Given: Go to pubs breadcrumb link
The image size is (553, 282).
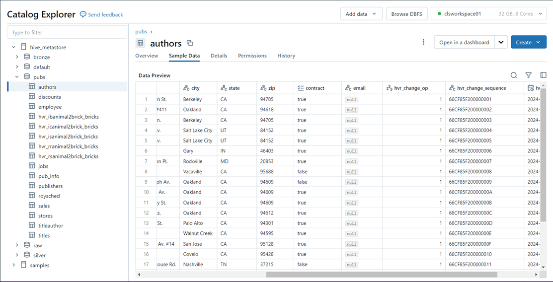Looking at the screenshot, I should pos(141,31).
